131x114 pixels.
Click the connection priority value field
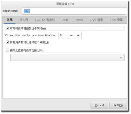pyautogui.click(x=63, y=35)
